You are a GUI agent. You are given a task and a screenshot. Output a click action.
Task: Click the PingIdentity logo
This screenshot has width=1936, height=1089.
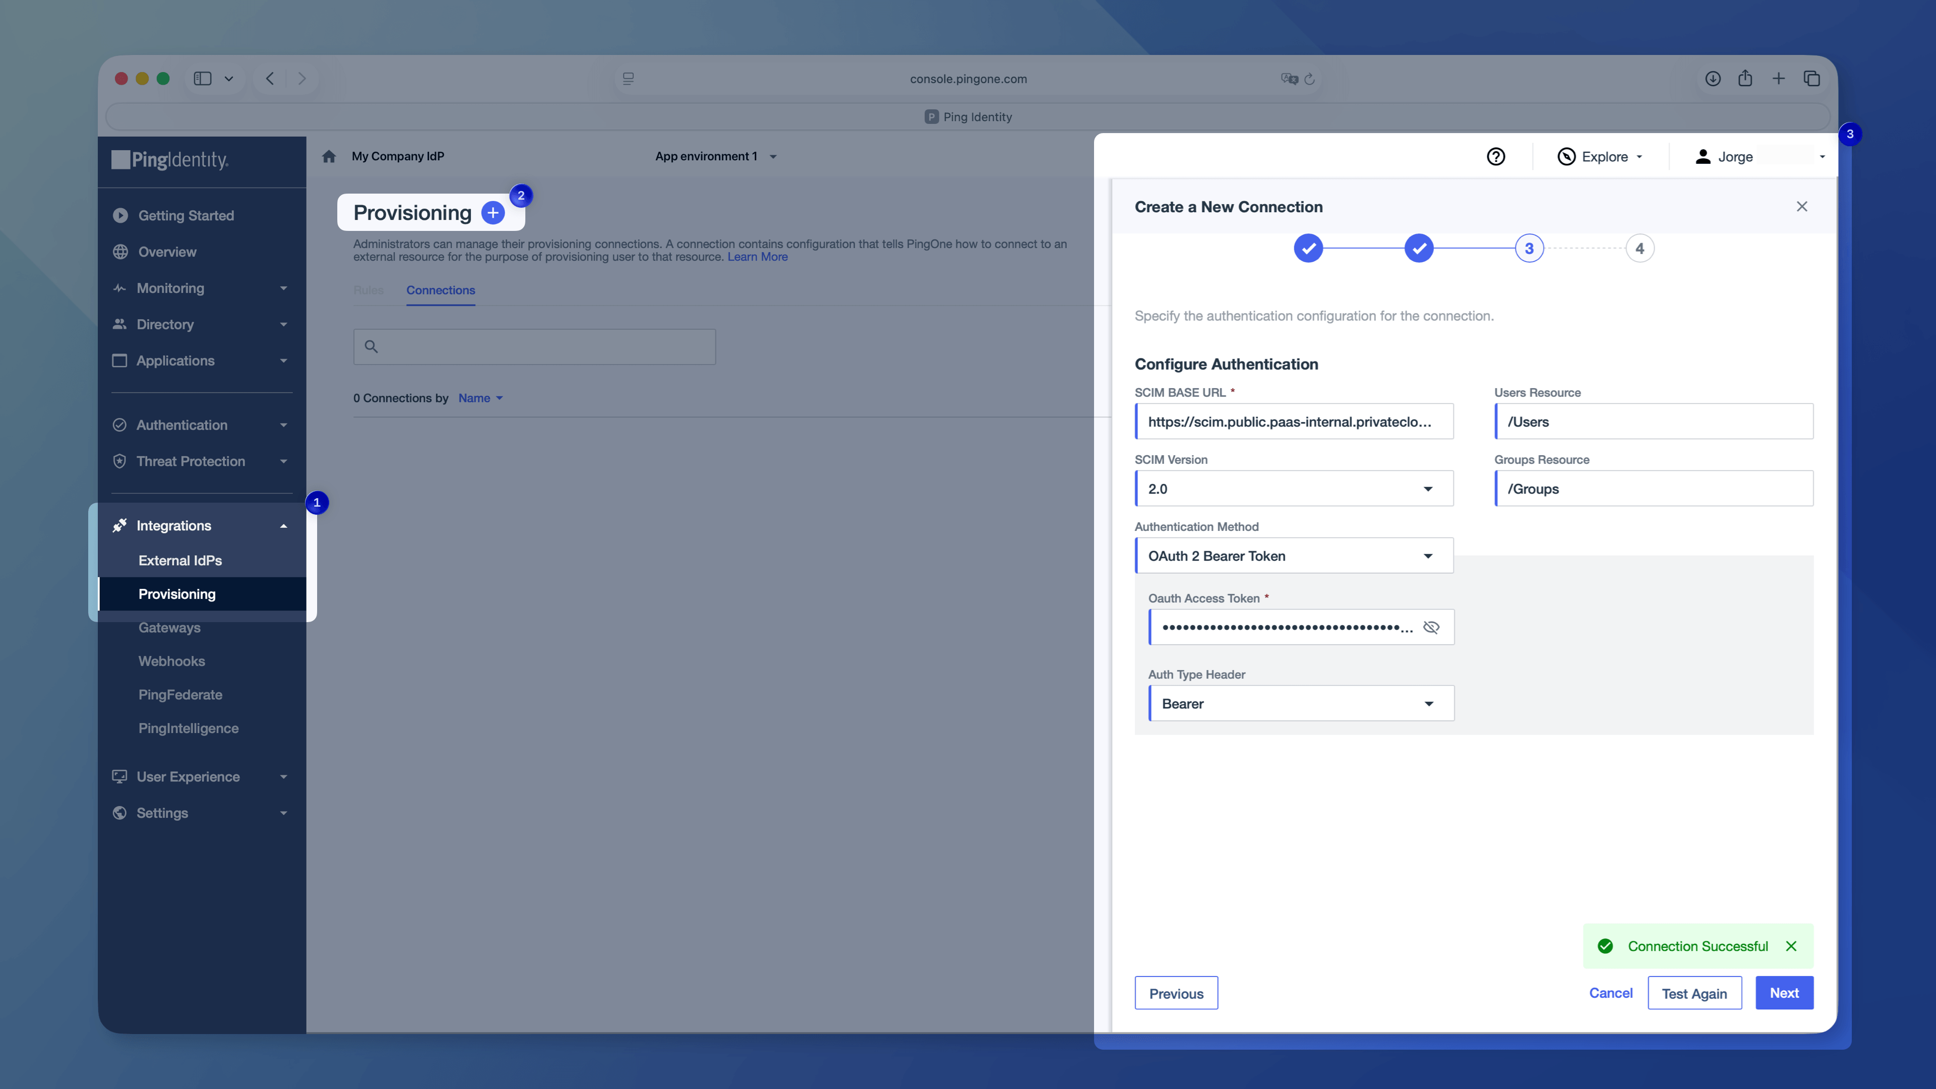tap(170, 159)
